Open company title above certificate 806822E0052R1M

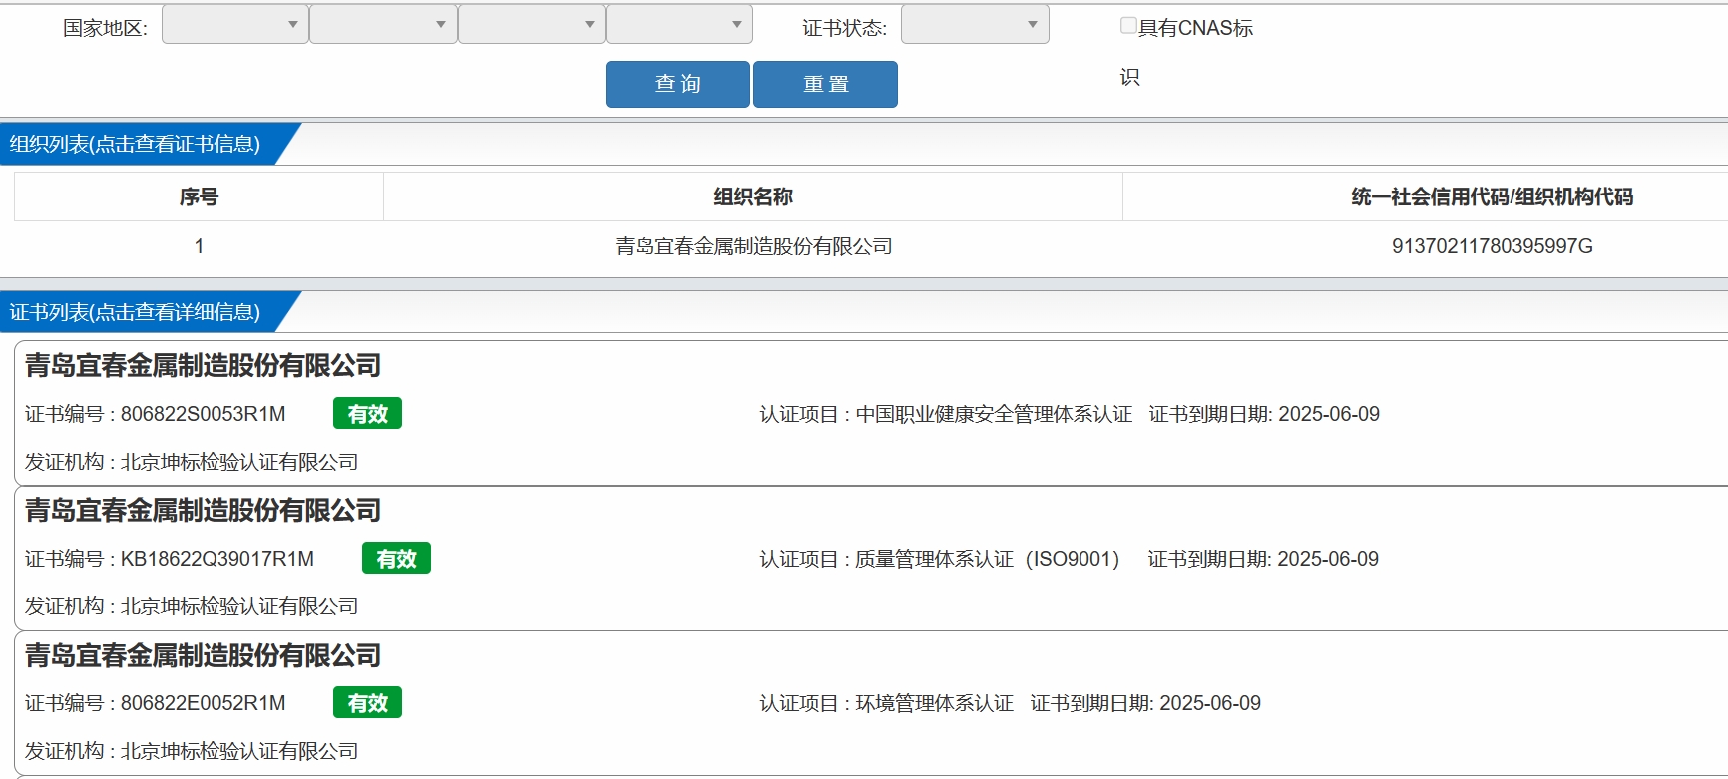pyautogui.click(x=203, y=656)
